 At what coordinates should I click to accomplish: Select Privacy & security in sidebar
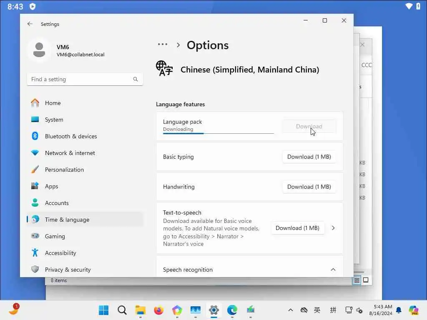[x=85, y=270]
